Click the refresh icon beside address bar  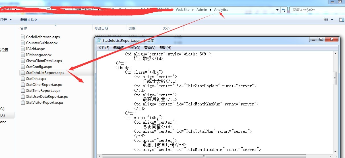pos(284,10)
